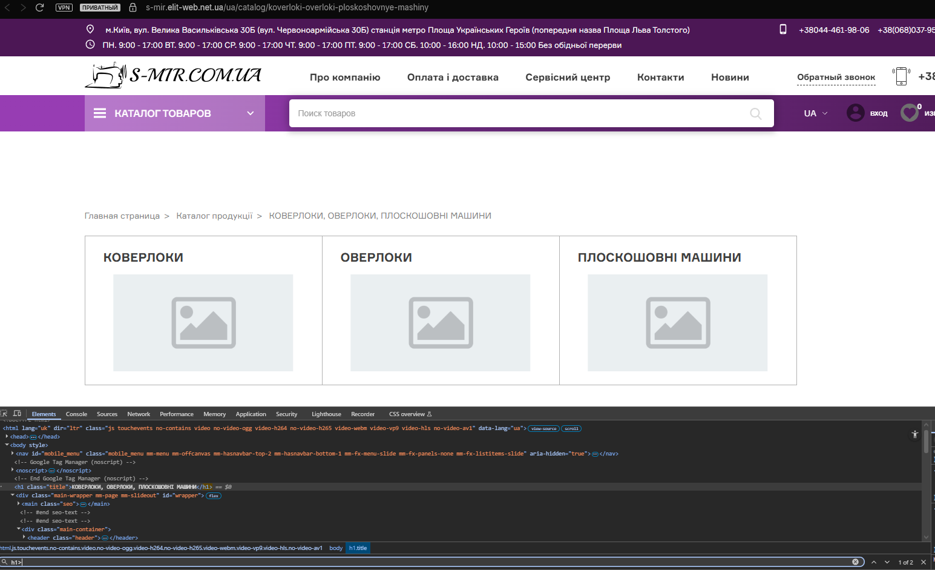Click the ringing phone icon in header
The height and width of the screenshot is (570, 935).
(901, 76)
